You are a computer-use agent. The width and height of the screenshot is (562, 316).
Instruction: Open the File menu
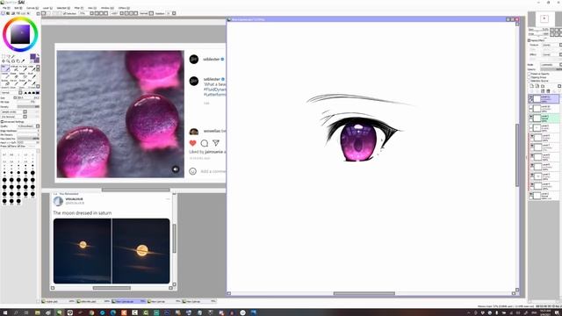point(6,8)
